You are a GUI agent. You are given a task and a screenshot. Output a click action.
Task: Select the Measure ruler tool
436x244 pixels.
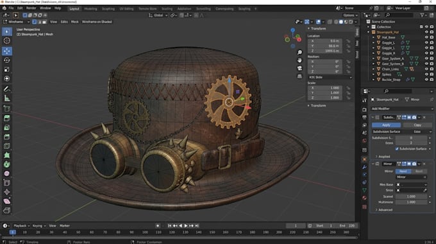[7, 98]
